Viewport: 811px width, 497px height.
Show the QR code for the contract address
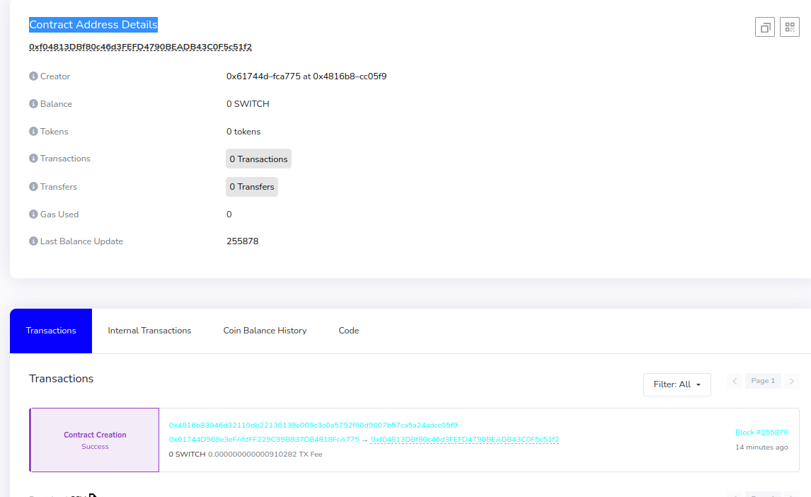[x=789, y=27]
